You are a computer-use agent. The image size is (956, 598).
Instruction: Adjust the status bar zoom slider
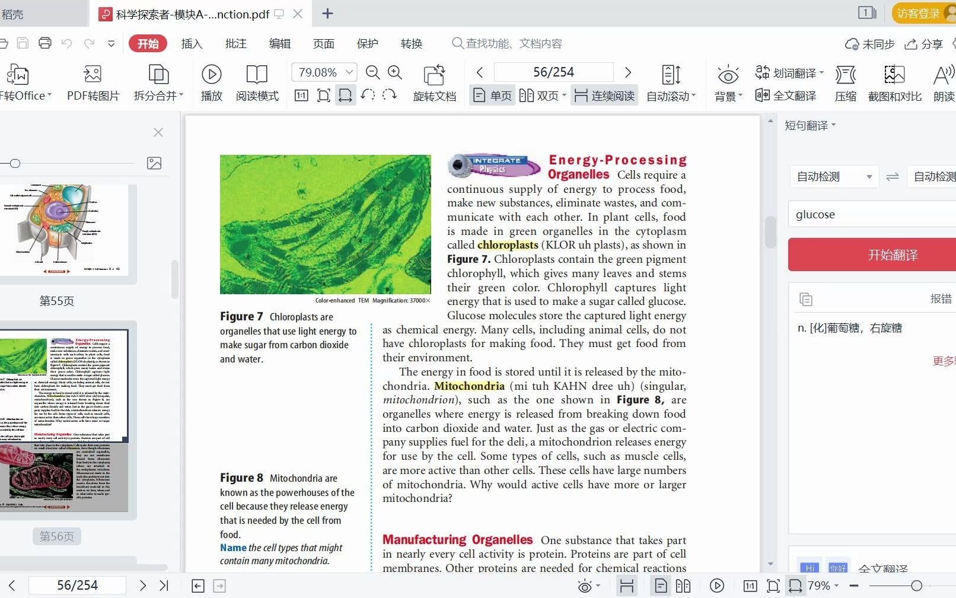pos(916,586)
